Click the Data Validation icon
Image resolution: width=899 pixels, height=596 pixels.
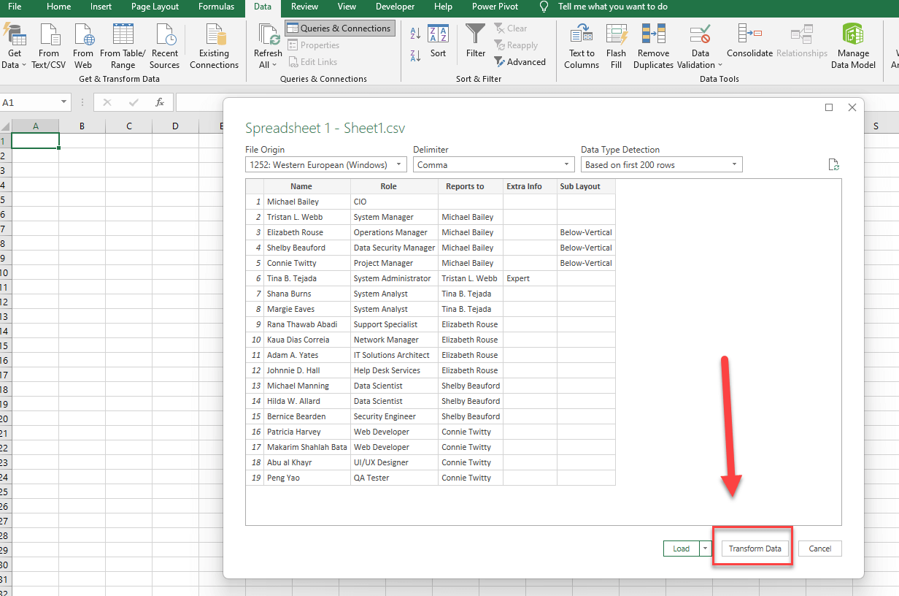698,45
